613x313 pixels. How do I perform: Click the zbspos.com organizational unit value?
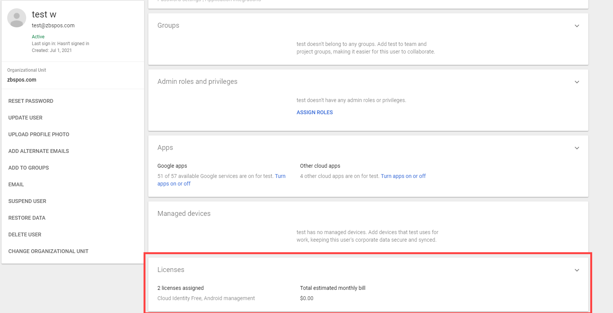(22, 80)
